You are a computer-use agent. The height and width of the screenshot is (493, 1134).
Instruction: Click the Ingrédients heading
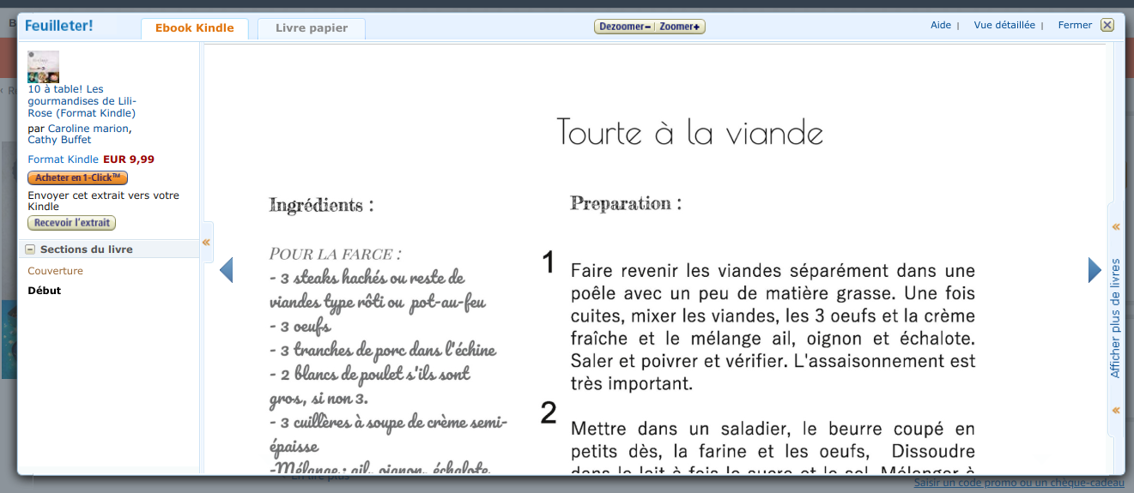pos(321,205)
